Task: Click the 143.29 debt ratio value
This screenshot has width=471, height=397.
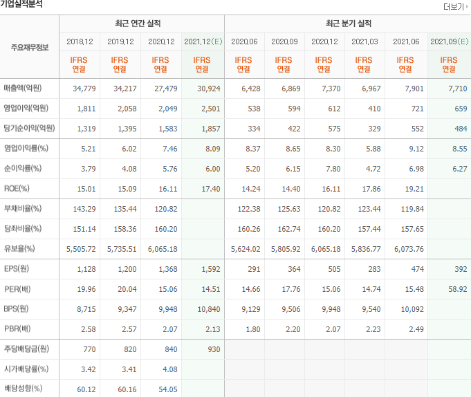Action: [x=84, y=209]
